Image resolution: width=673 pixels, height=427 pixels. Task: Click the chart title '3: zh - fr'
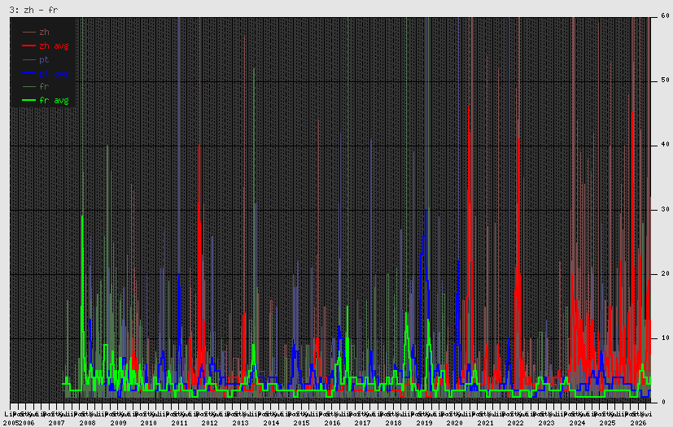[x=33, y=10]
